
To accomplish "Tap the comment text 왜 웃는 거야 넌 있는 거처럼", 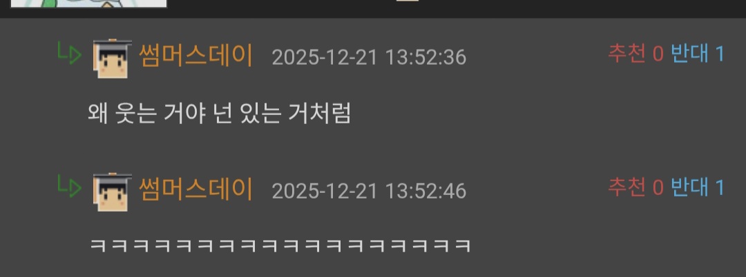I will 220,114.
